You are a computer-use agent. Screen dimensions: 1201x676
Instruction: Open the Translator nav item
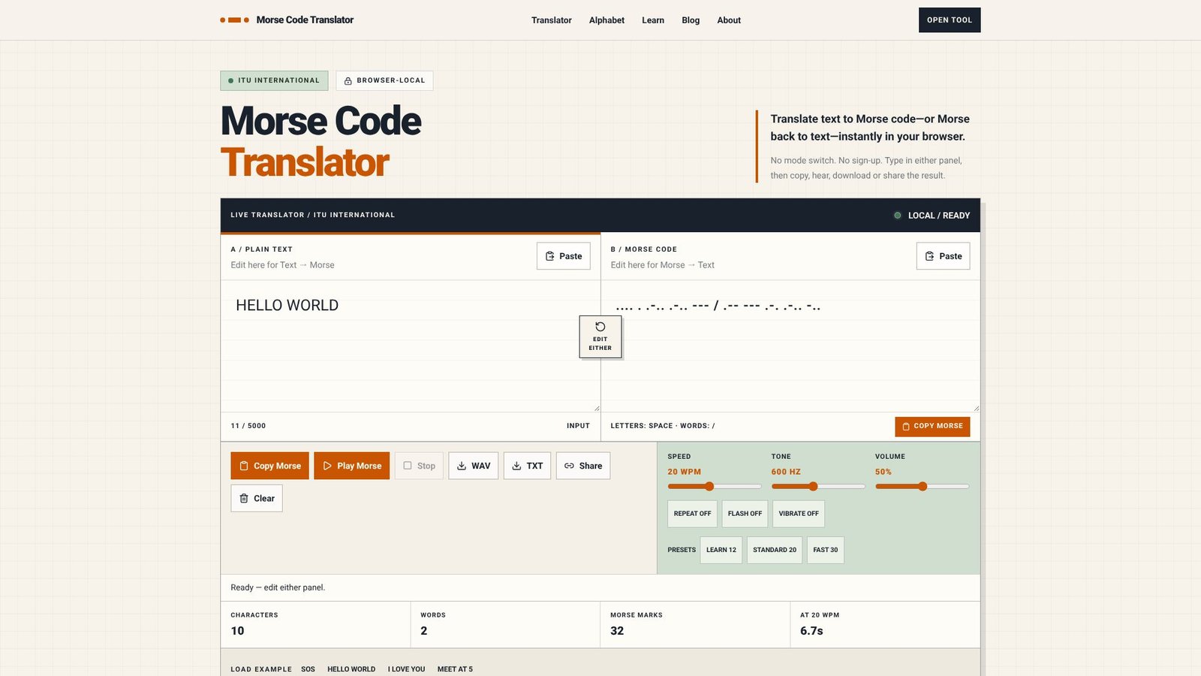[552, 20]
